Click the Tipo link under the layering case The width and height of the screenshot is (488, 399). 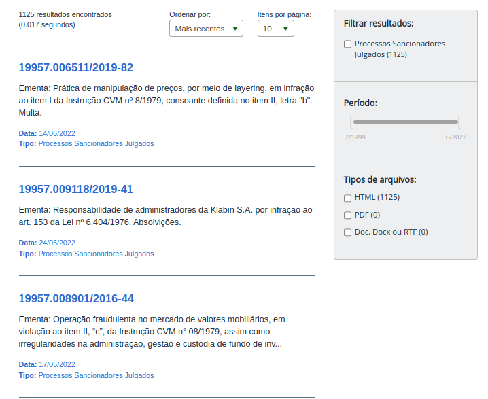tap(96, 144)
